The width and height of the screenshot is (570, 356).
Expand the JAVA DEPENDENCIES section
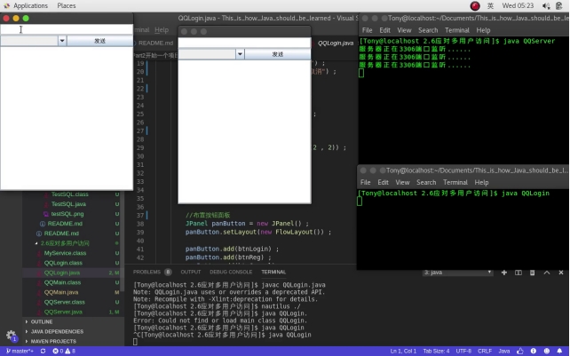click(57, 332)
